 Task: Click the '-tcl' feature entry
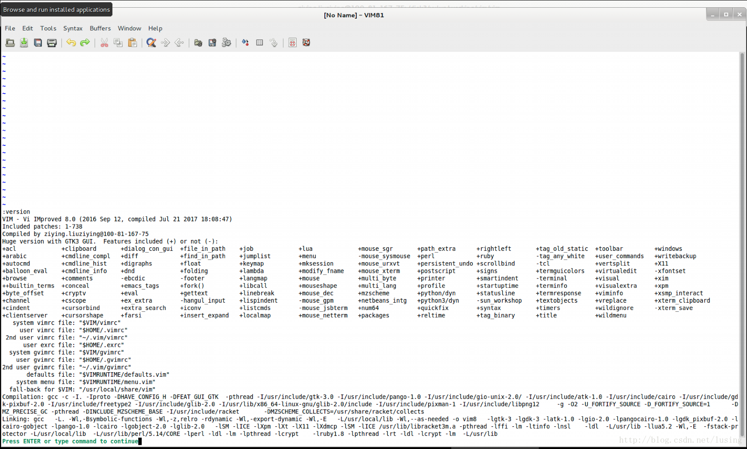[543, 264]
